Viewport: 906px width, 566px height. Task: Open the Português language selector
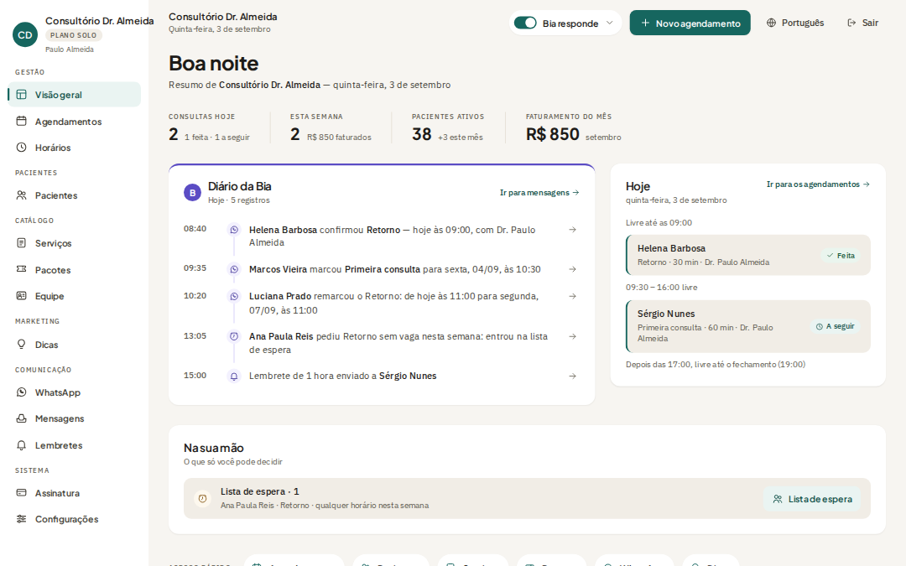(795, 23)
